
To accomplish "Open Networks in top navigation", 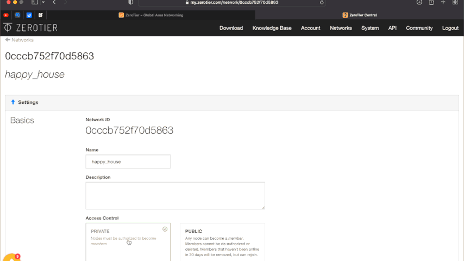I will point(341,28).
